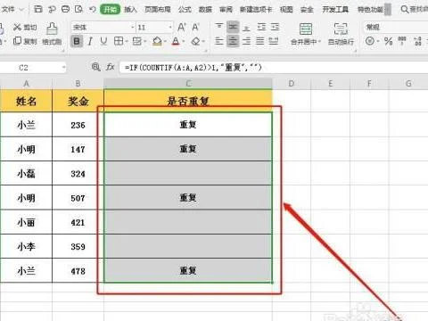Align text left in the cell
Screen dimensions: 428x321
[x=219, y=41]
